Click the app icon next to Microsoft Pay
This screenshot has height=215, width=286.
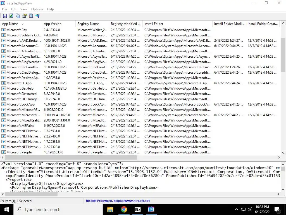(x=4, y=30)
